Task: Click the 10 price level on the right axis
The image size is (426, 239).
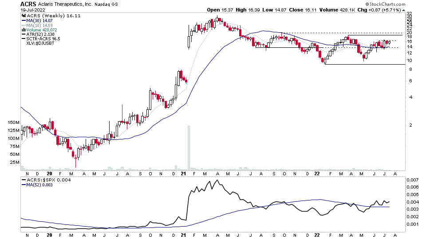Action: 410,61
